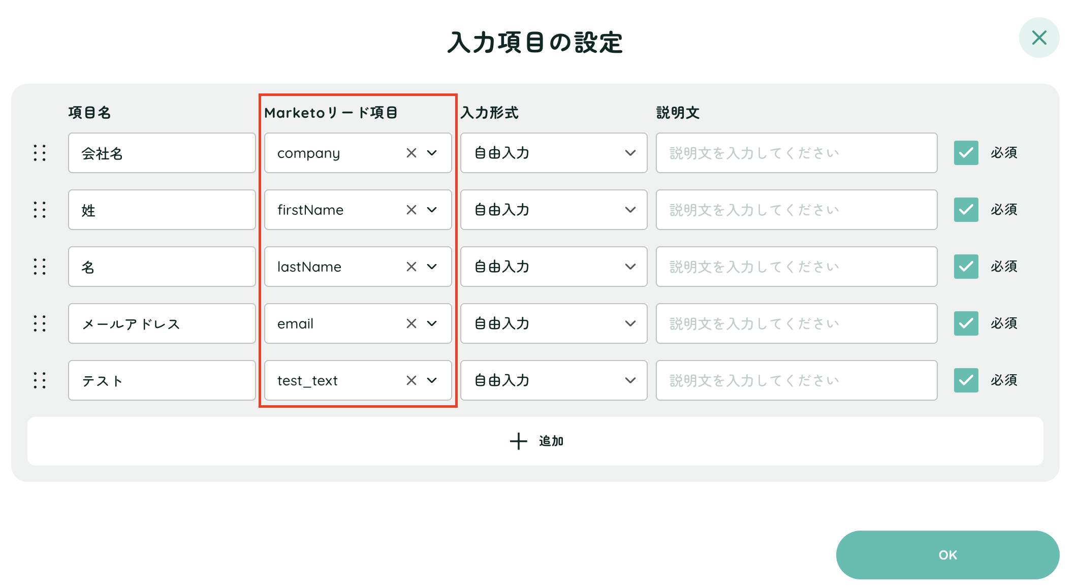Image resolution: width=1078 pixels, height=588 pixels.
Task: Toggle 必須 checkbox in the 名 row
Action: (966, 267)
